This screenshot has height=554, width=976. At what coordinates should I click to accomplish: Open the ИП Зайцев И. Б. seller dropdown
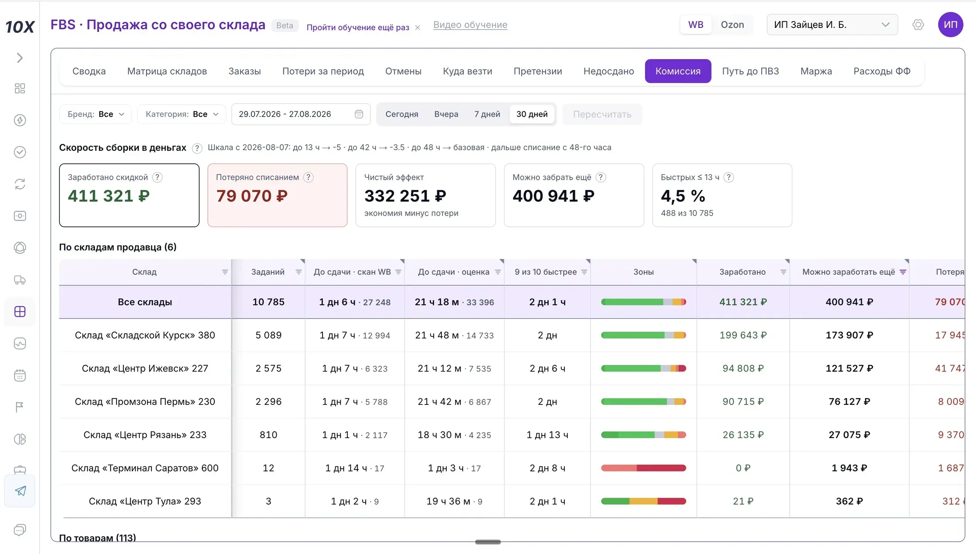pyautogui.click(x=832, y=24)
